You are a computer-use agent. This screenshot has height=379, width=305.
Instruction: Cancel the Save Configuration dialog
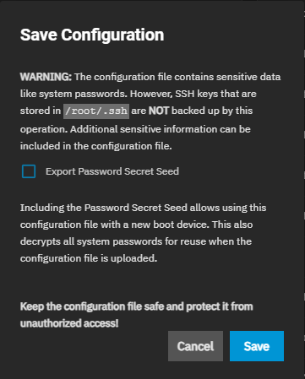(195, 346)
